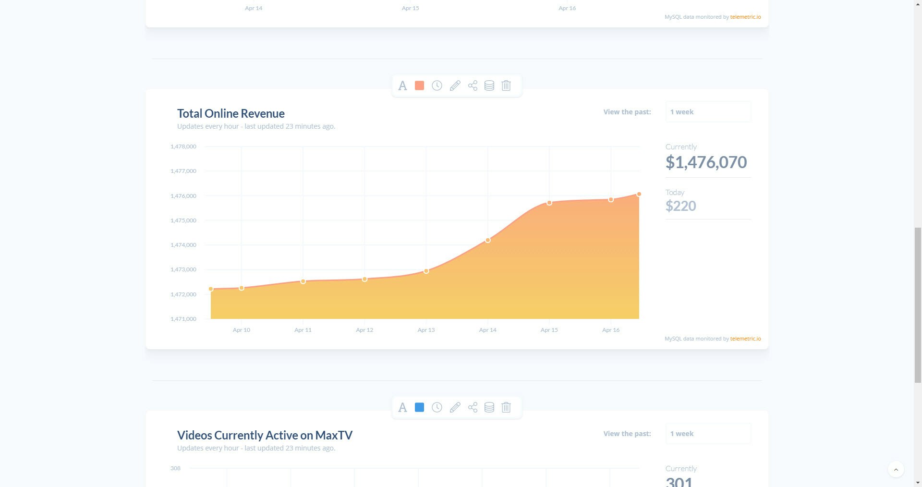Click the telemetric.io link in the top widget footer
The width and height of the screenshot is (922, 487).
click(745, 17)
